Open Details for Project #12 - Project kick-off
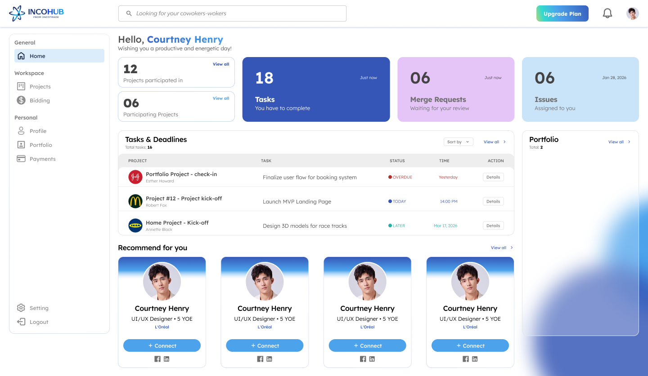Image resolution: width=648 pixels, height=376 pixels. tap(493, 201)
